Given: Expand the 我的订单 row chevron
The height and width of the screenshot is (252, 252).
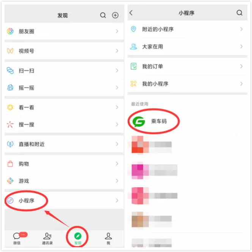Looking at the screenshot, I should (x=241, y=66).
